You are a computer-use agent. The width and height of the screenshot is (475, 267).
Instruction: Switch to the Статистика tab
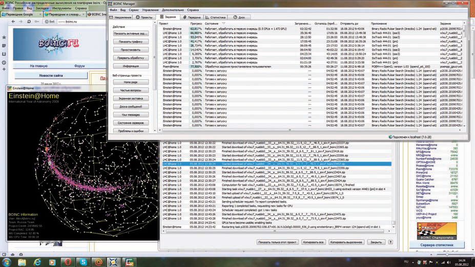point(218,17)
